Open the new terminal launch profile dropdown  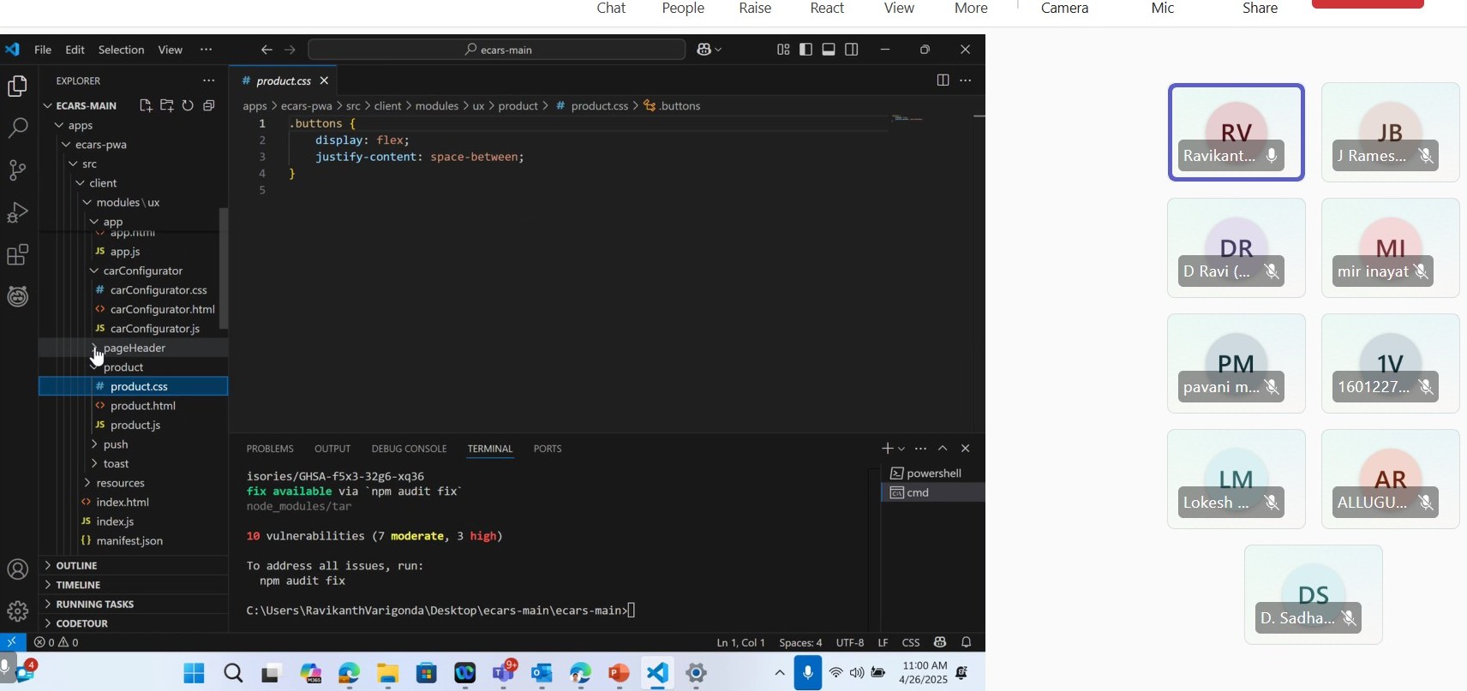[901, 449]
